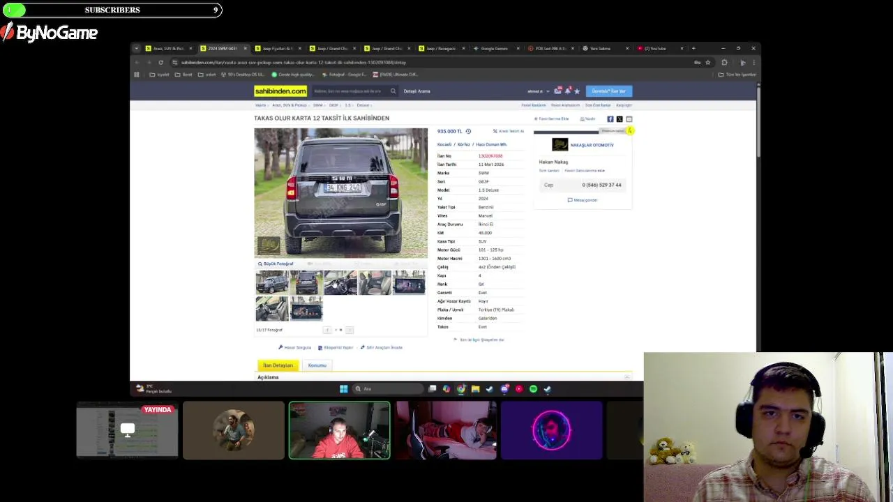The width and height of the screenshot is (893, 502).
Task: Click NAKAŞLAR OTOMOTİV store name
Action: (x=592, y=145)
